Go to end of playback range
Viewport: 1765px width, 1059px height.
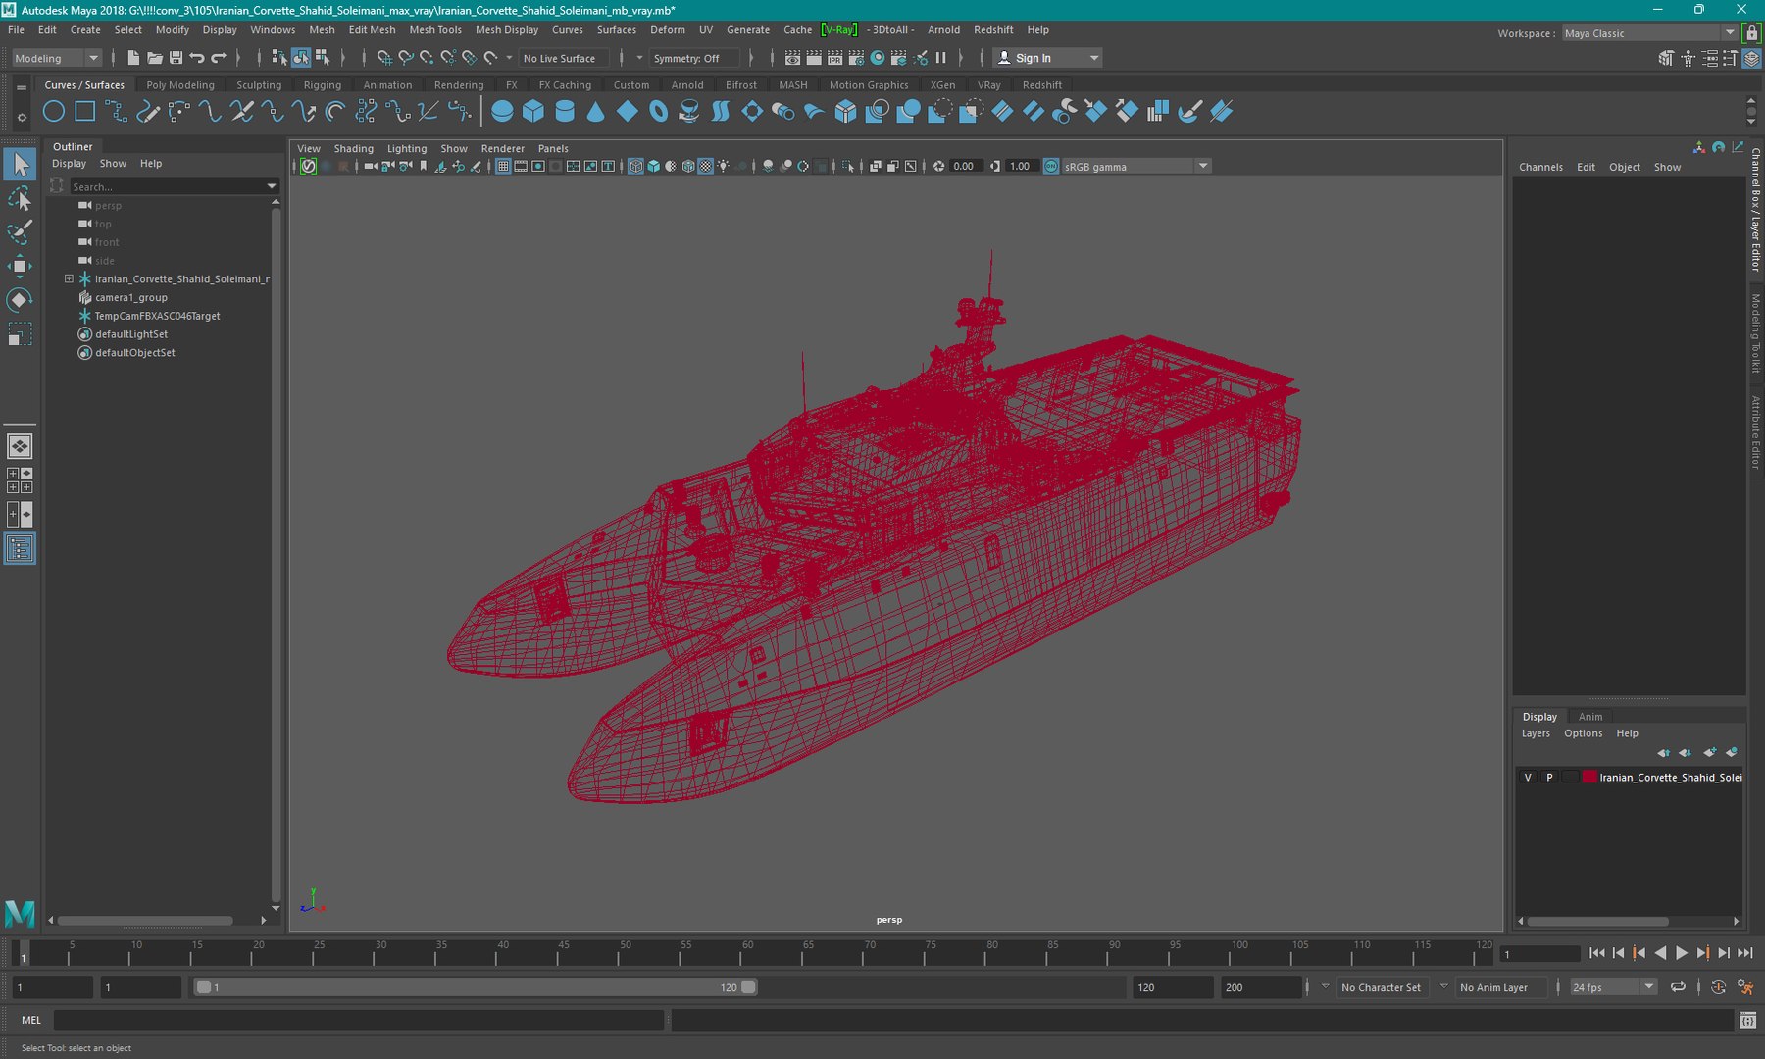1745,953
